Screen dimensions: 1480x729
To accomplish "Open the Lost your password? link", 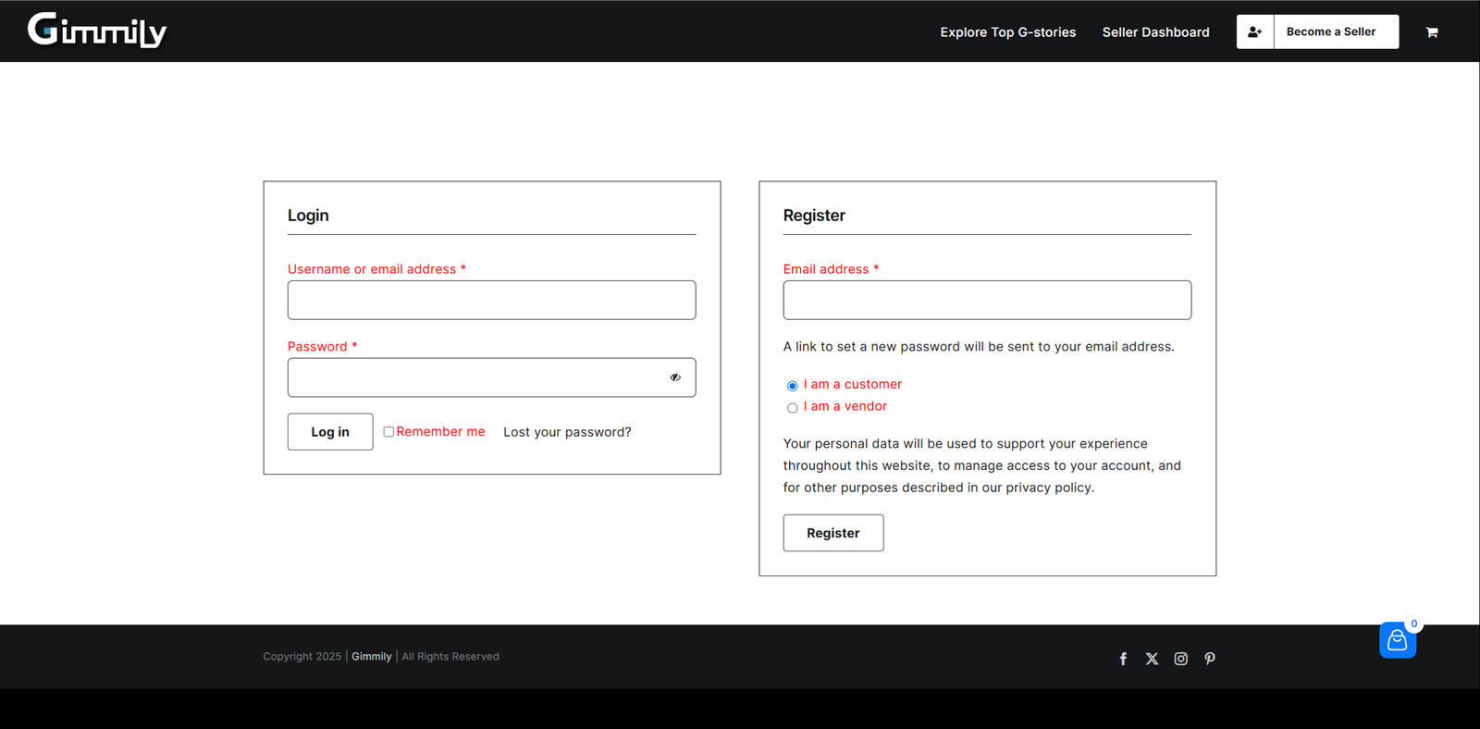I will pyautogui.click(x=567, y=432).
